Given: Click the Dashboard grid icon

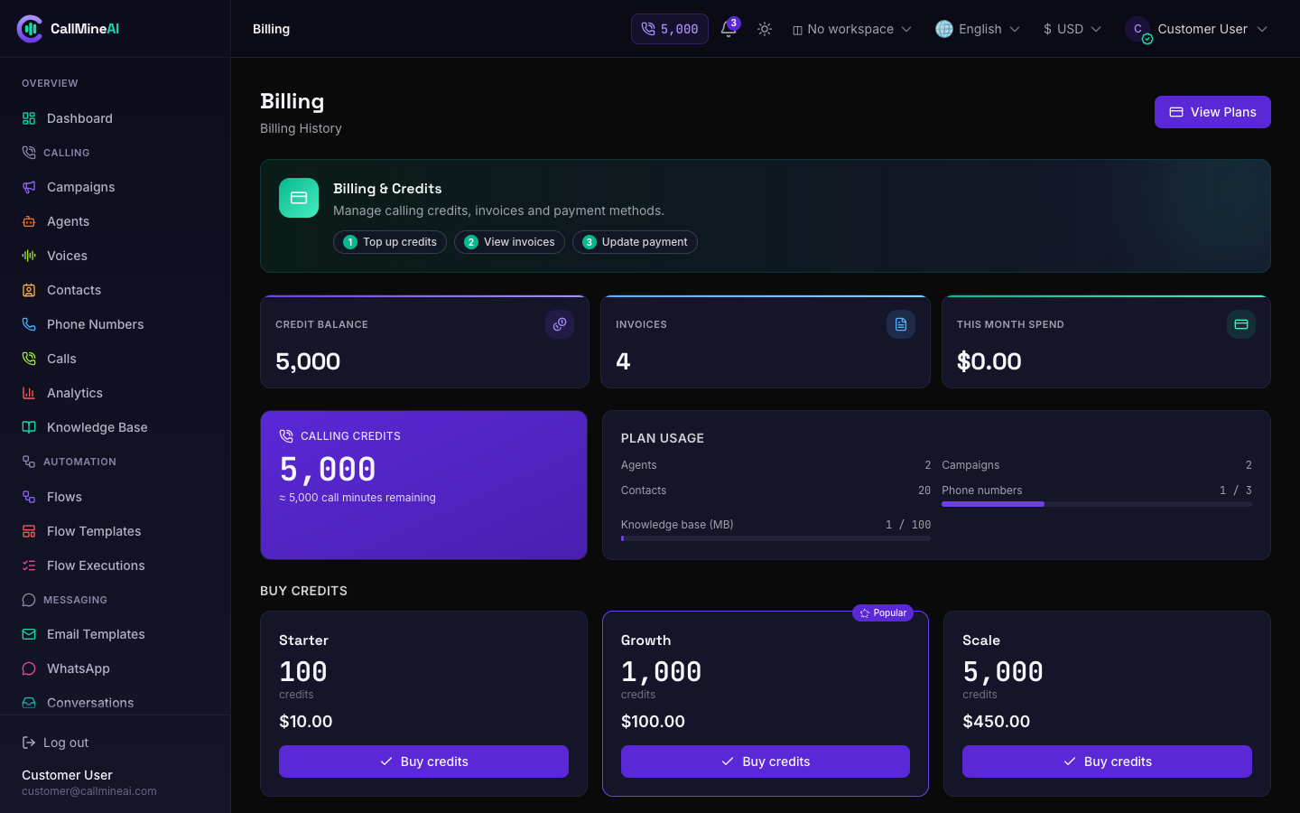Looking at the screenshot, I should (x=29, y=118).
